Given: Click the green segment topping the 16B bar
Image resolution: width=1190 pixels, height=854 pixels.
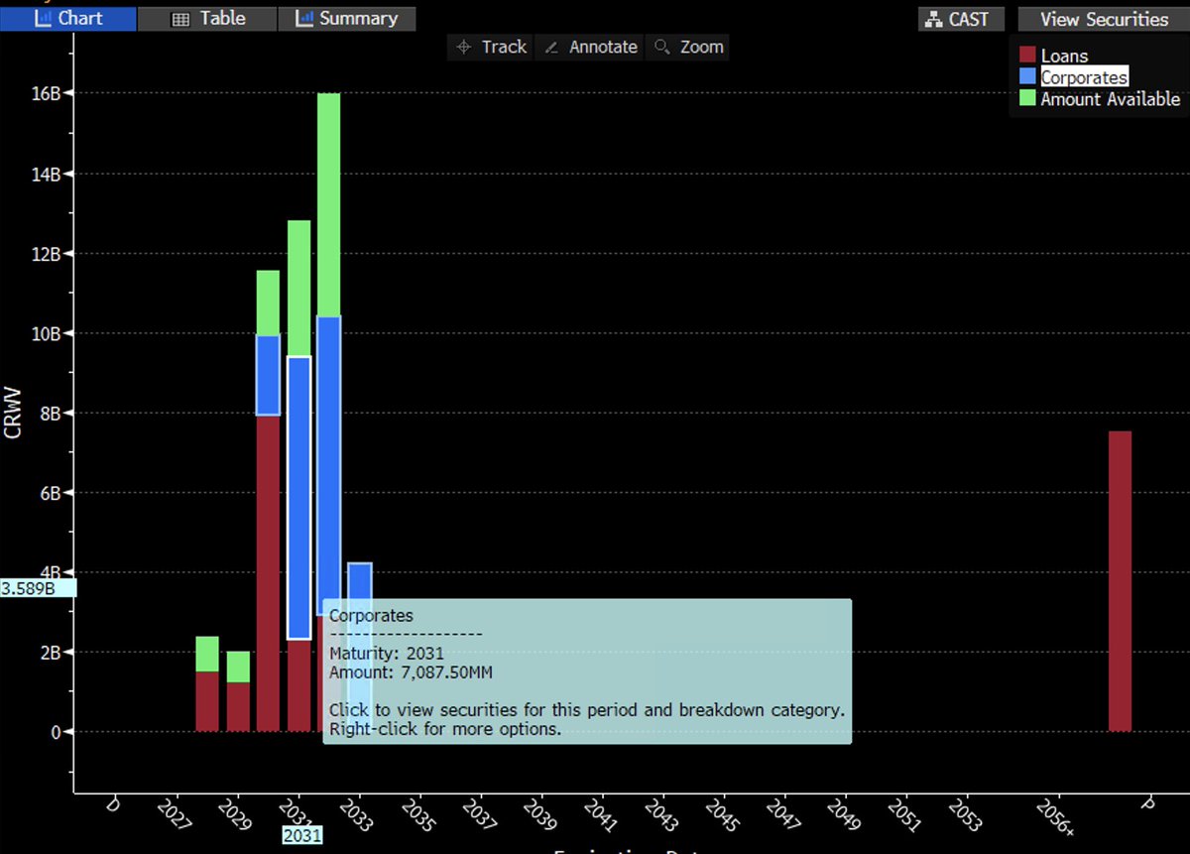Looking at the screenshot, I should click(x=328, y=205).
